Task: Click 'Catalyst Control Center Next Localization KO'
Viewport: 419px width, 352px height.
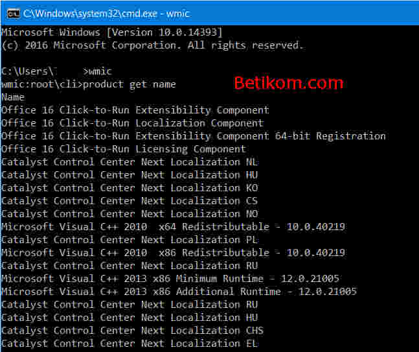Action: [130, 188]
